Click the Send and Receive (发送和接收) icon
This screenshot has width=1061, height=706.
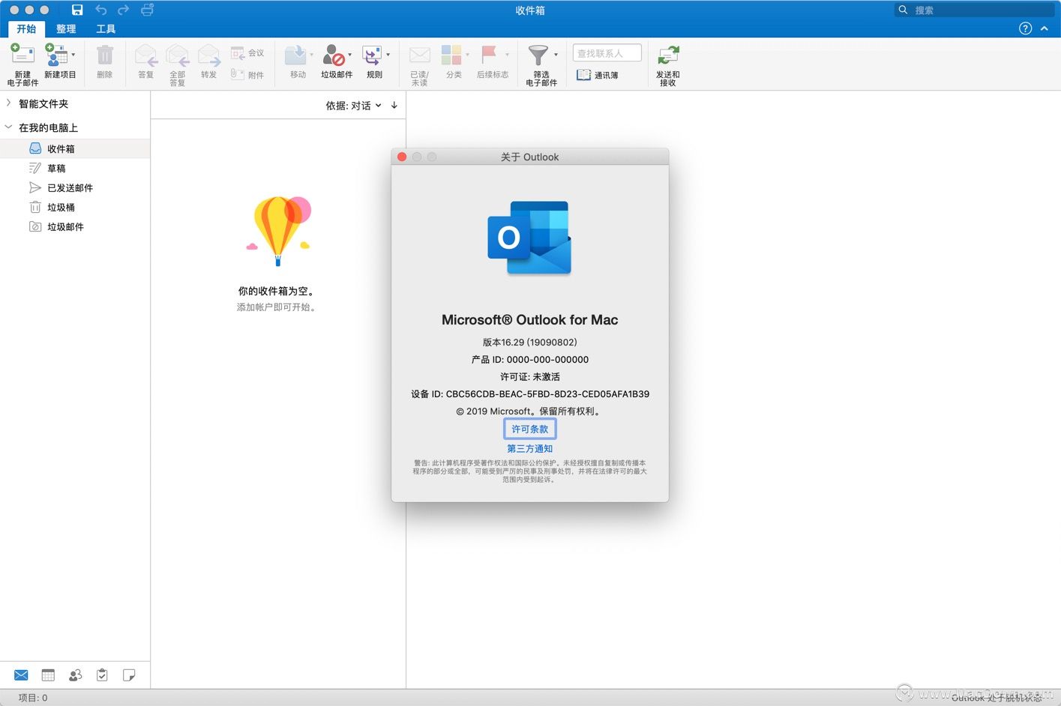click(667, 55)
